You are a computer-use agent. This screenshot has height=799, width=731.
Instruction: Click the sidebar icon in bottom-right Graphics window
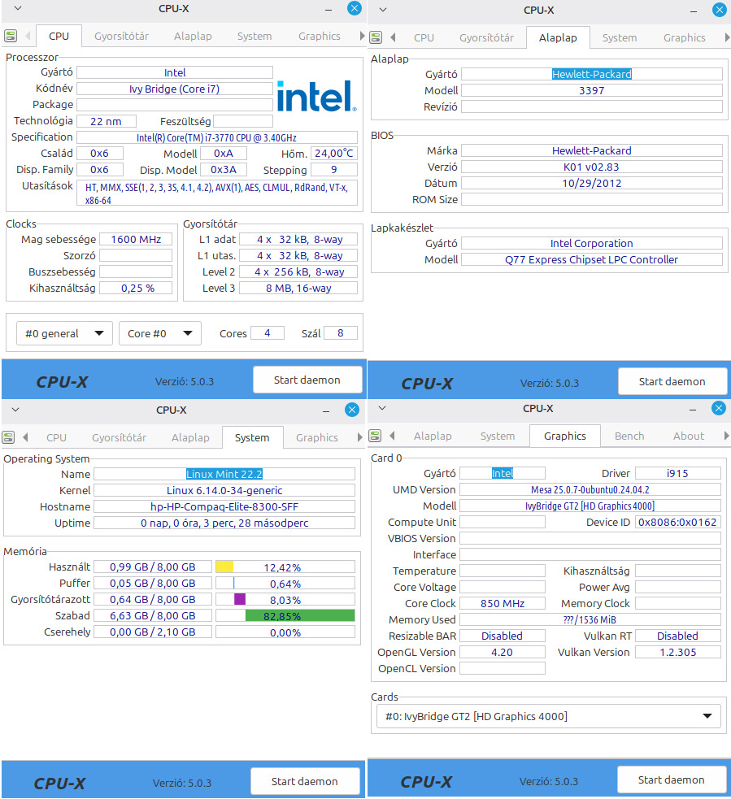pyautogui.click(x=375, y=436)
